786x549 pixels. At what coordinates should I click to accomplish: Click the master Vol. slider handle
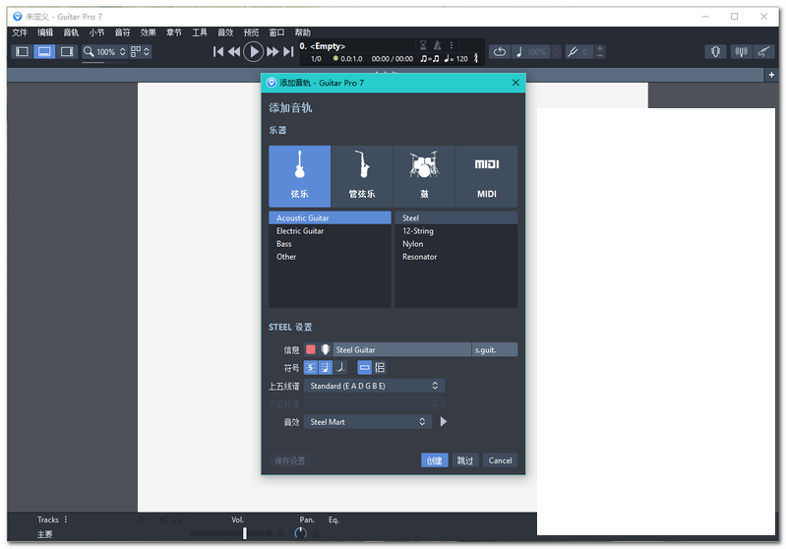245,533
